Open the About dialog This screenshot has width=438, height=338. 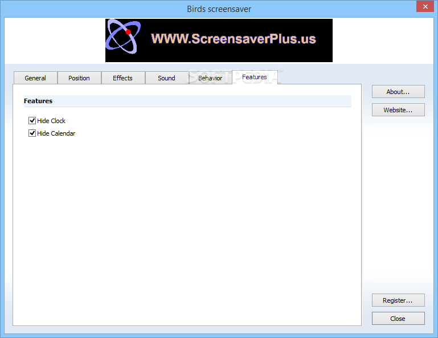(x=398, y=92)
